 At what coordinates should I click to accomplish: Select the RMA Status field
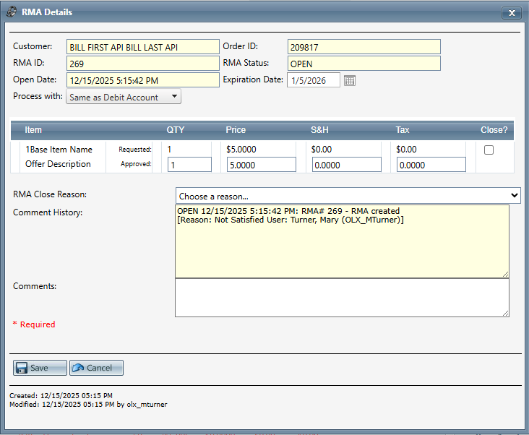click(x=364, y=64)
